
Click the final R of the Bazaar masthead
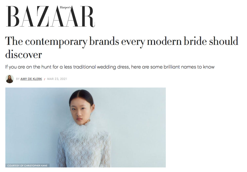87,16
